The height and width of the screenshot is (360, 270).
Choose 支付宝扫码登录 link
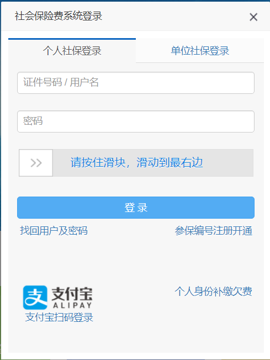click(x=59, y=317)
